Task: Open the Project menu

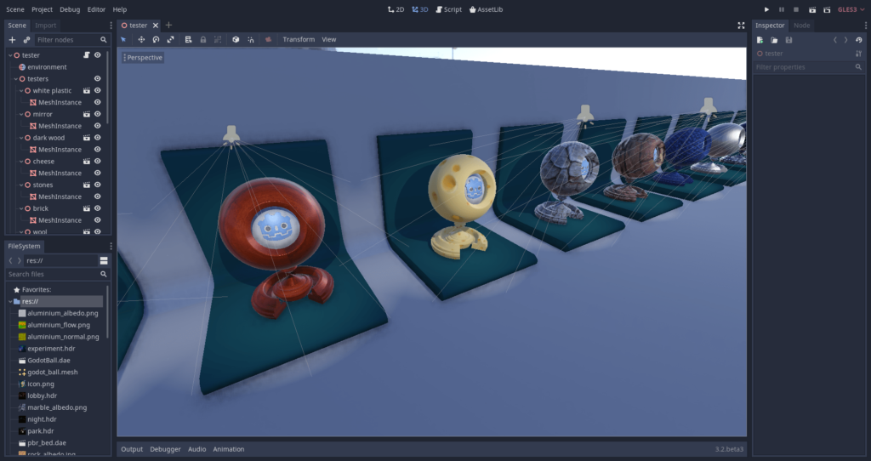Action: click(42, 9)
